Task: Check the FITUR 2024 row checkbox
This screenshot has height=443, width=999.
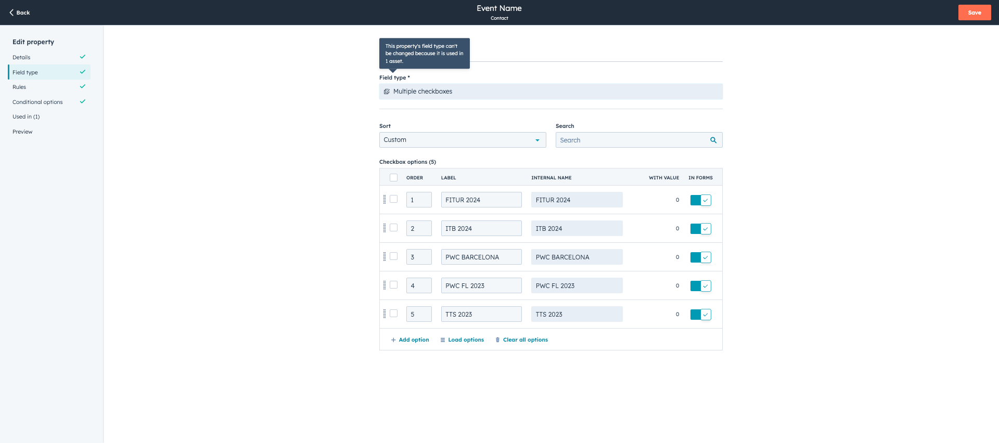Action: tap(394, 199)
